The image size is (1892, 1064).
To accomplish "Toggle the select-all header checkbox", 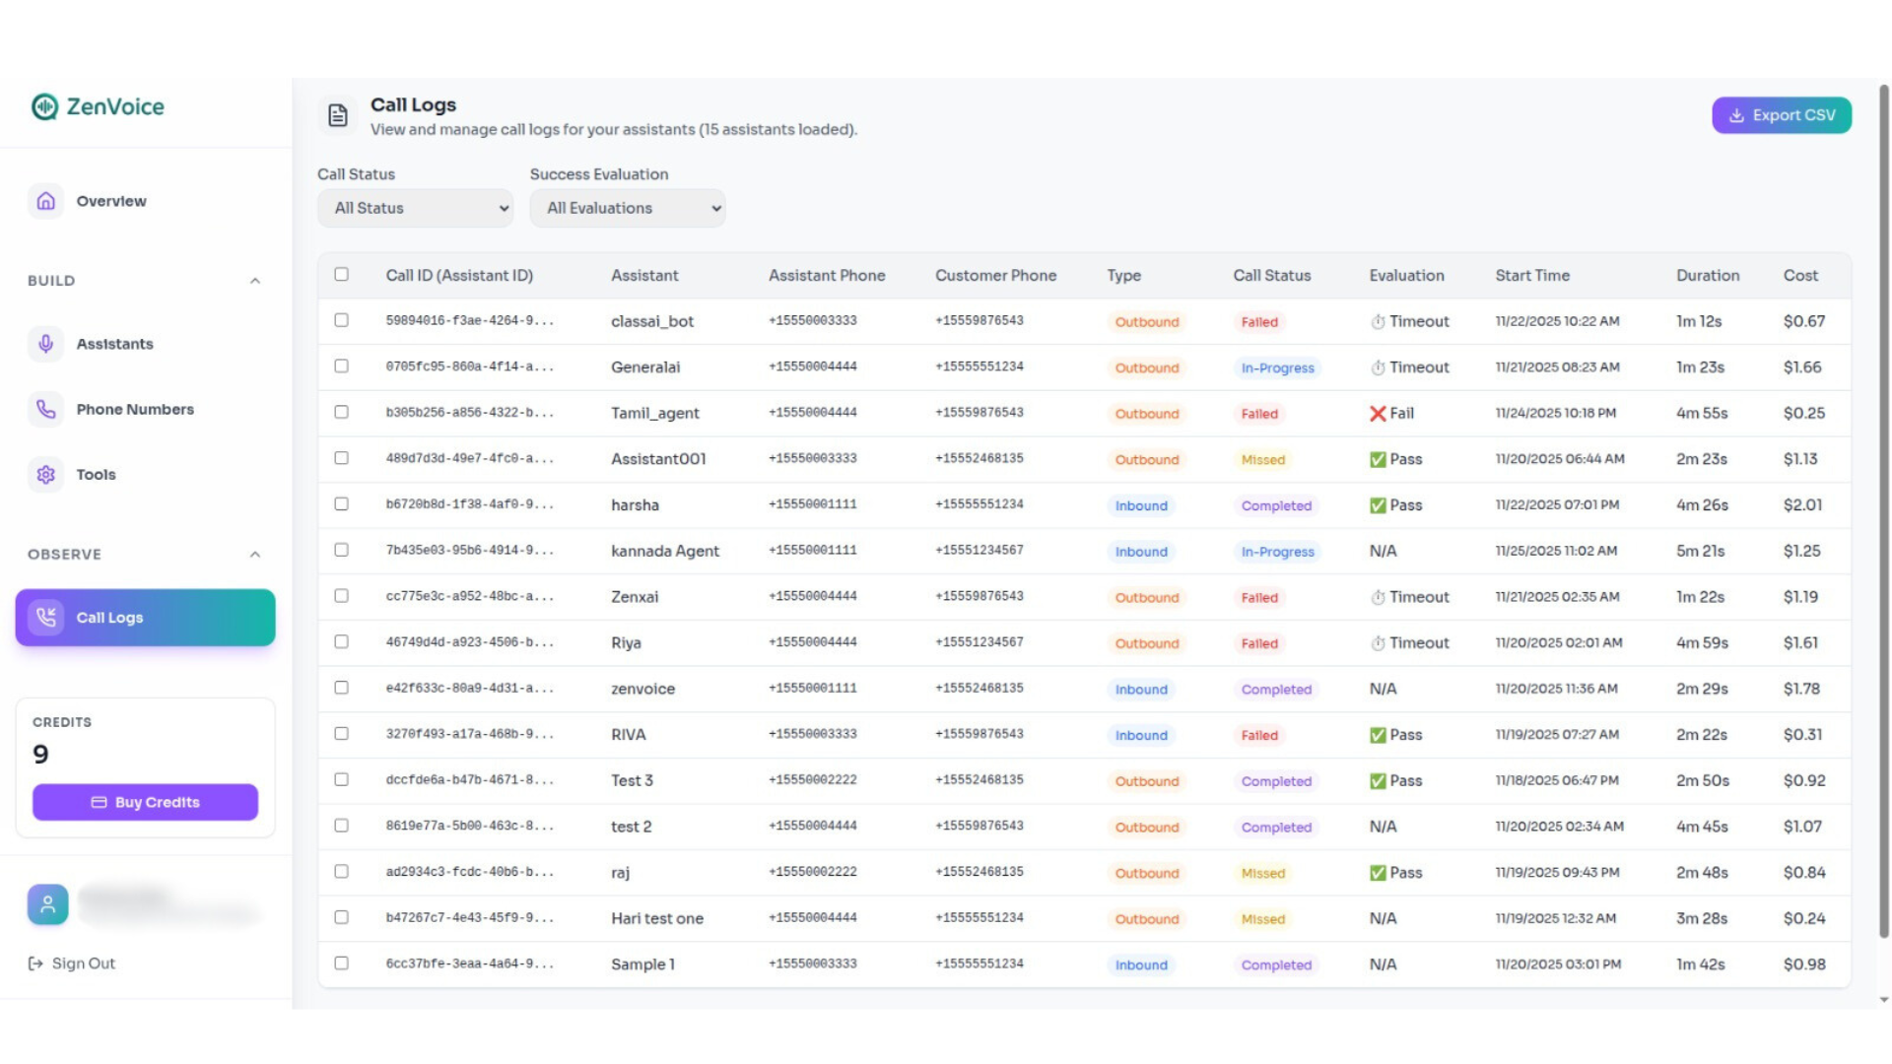I will 341,275.
